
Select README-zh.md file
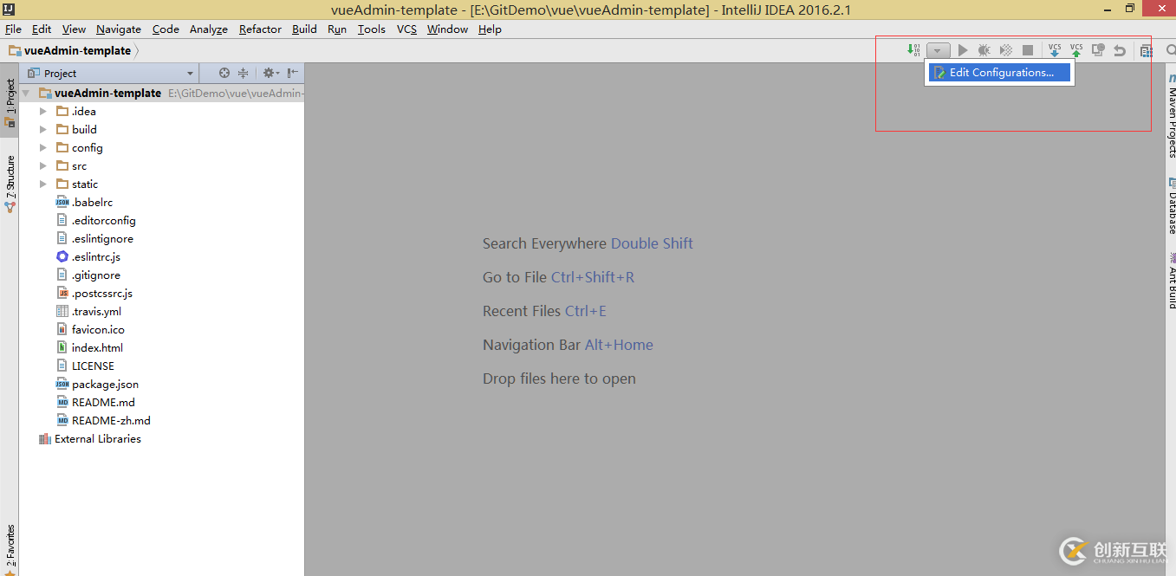(x=103, y=420)
